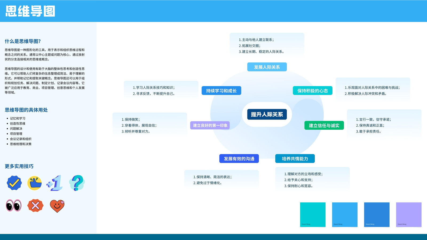Viewport: 427px width, 240px height.
Task: Click the googly eyes sticker
Action: 14,205
